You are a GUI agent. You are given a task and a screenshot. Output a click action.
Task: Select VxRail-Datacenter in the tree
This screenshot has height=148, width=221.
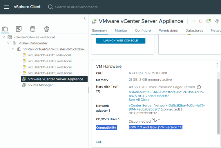tap(33, 43)
